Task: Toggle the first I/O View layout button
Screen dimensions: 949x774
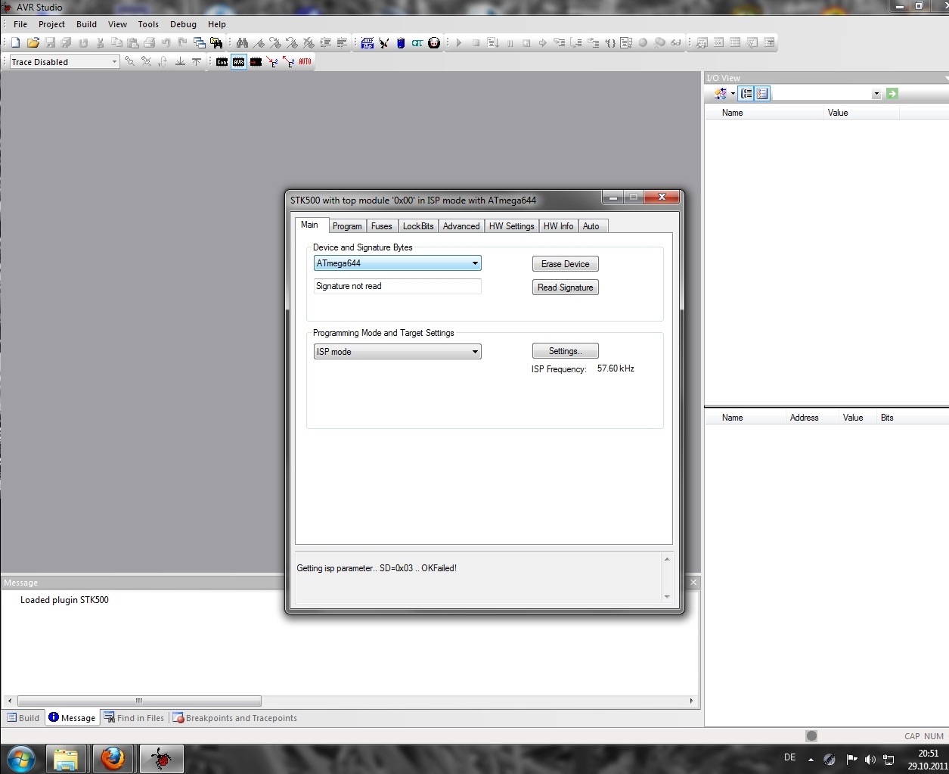Action: pyautogui.click(x=746, y=94)
